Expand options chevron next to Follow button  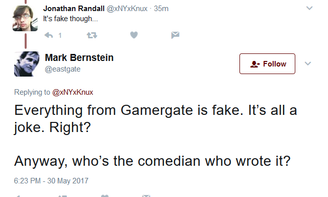tap(308, 63)
